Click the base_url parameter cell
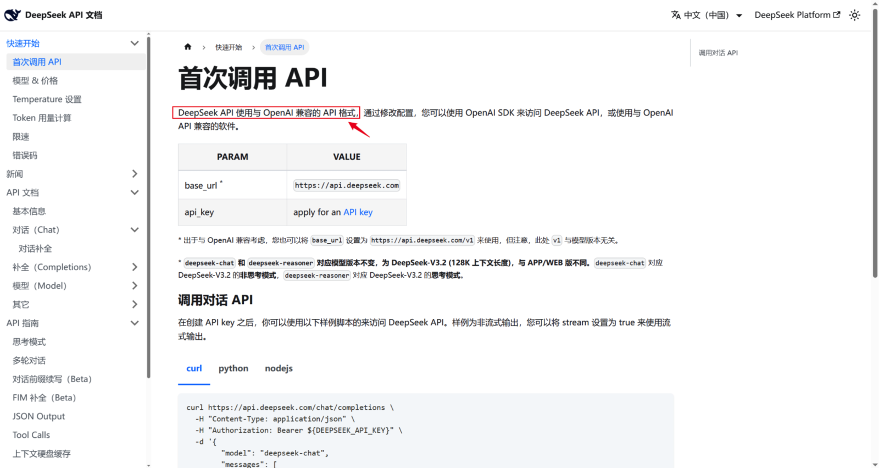This screenshot has width=879, height=468. coord(232,185)
